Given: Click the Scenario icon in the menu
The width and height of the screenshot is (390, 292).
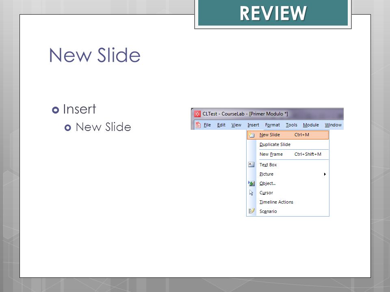Looking at the screenshot, I should coord(251,211).
